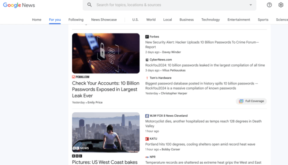Screen dimensions: 288x165
Task: Open the Sports section
Action: click(263, 20)
